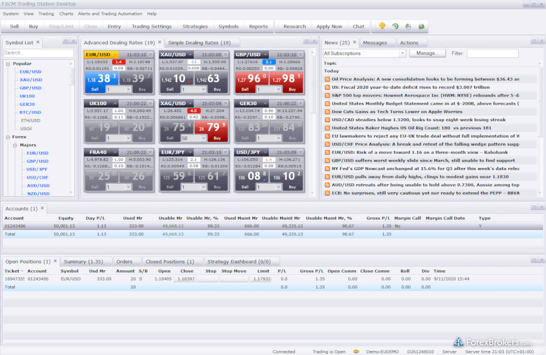Close the USD/JPY rate tile

tap(301, 152)
